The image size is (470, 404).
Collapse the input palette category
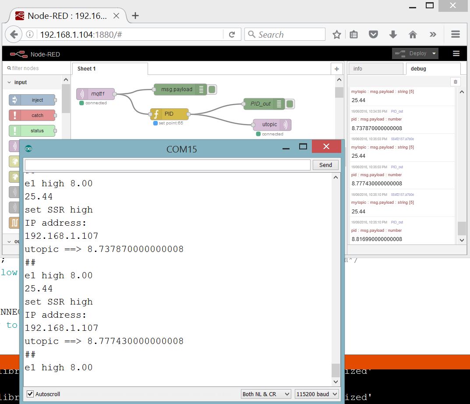(x=9, y=82)
